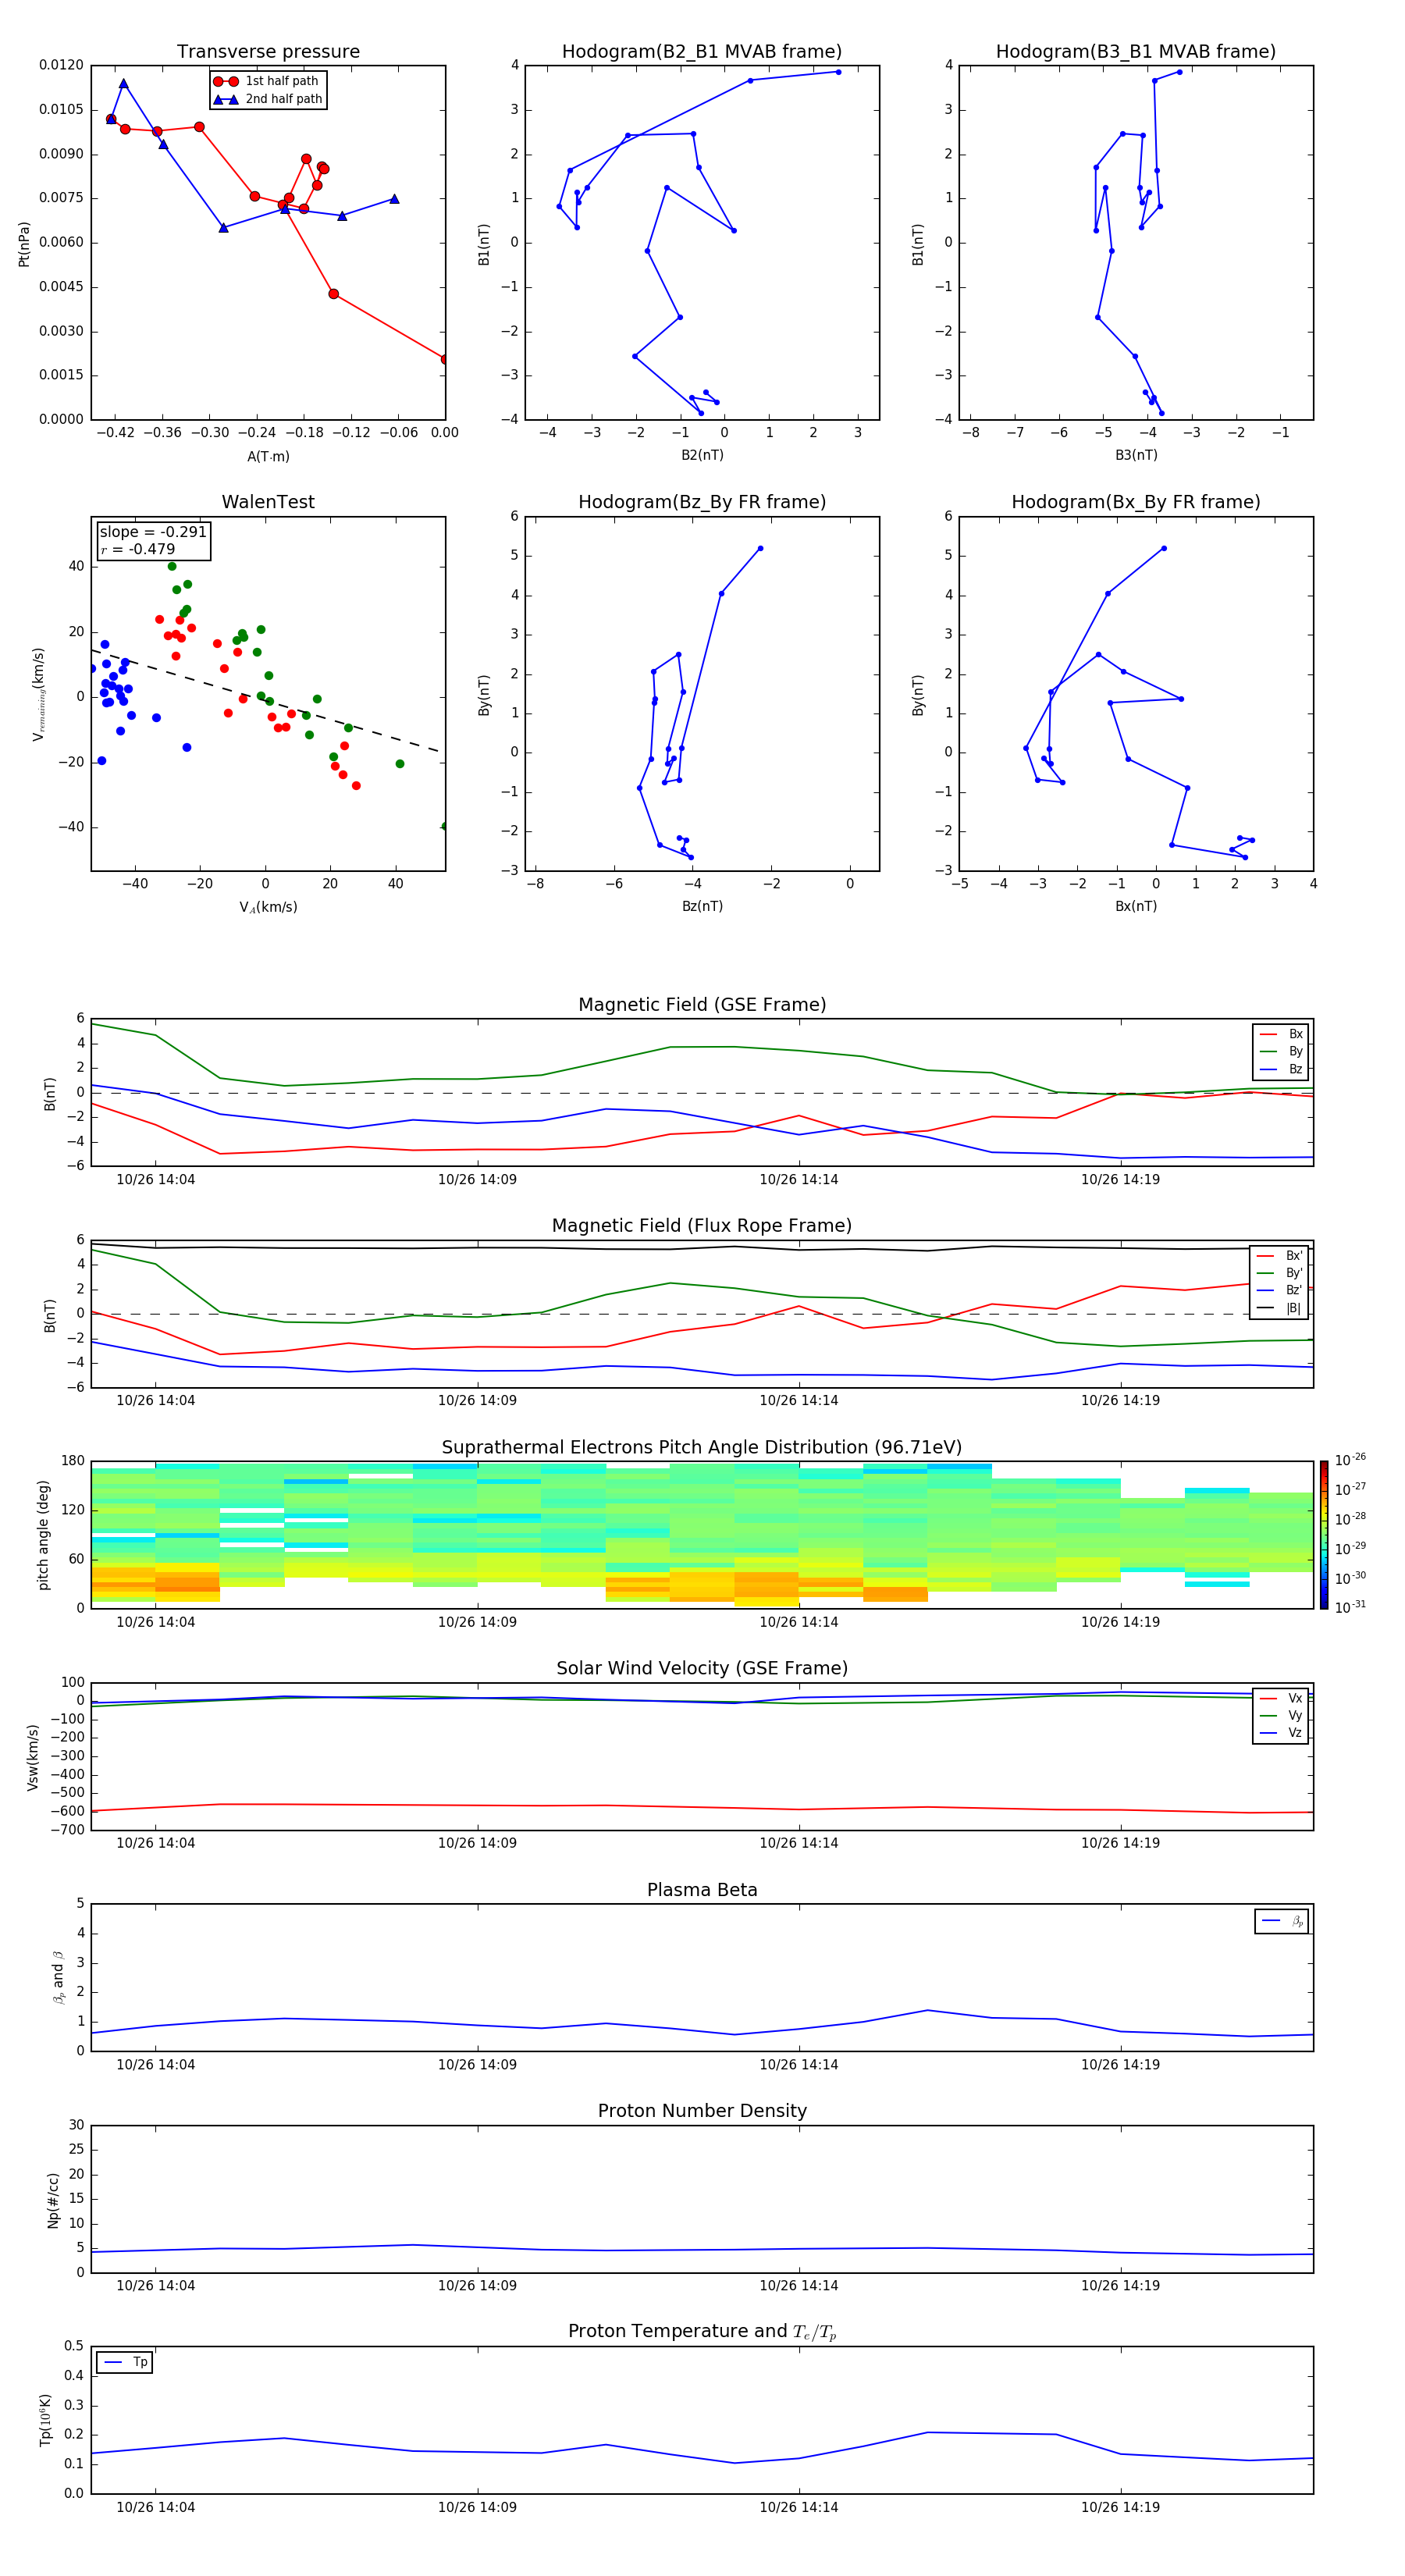Click "Bx'" legend entry in Flux Rope panel
1405x2576 pixels.
pyautogui.click(x=1280, y=1256)
